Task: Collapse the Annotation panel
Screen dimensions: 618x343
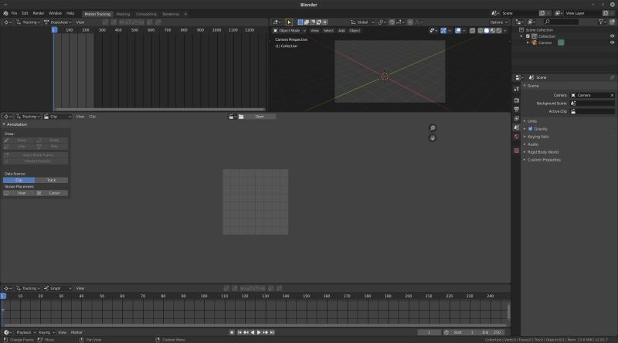Action: click(15, 124)
